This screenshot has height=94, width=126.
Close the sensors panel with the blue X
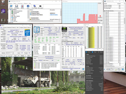point(123,69)
